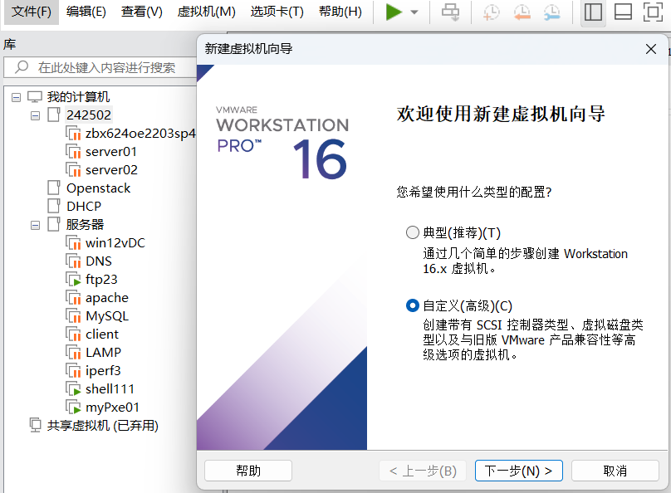671x493 pixels.
Task: Click the MySQL VM icon
Action: pos(73,316)
